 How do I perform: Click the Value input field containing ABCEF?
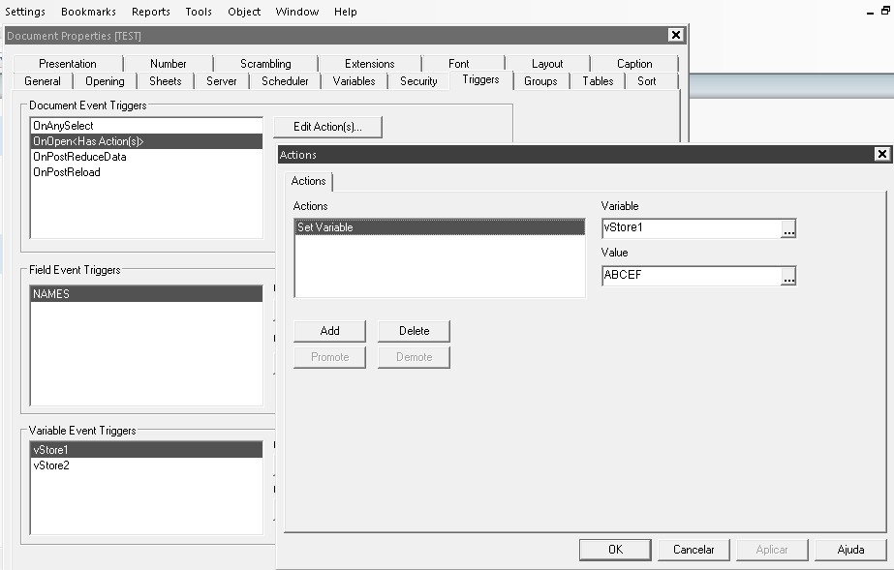[x=691, y=275]
